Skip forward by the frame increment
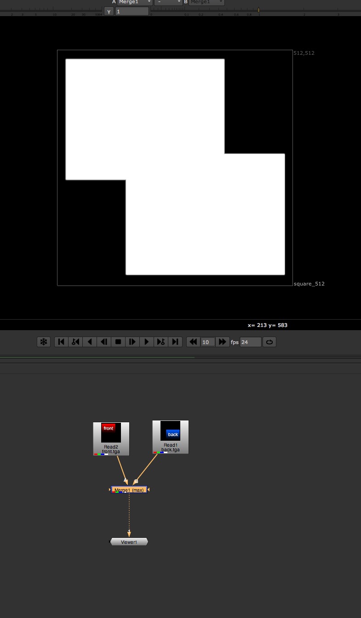Screen dimensions: 361x618 click(222, 342)
